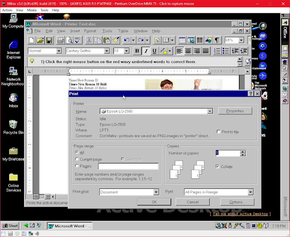Viewport: 290px width, 237px height.
Task: Open the Print what dropdown
Action: point(156,192)
